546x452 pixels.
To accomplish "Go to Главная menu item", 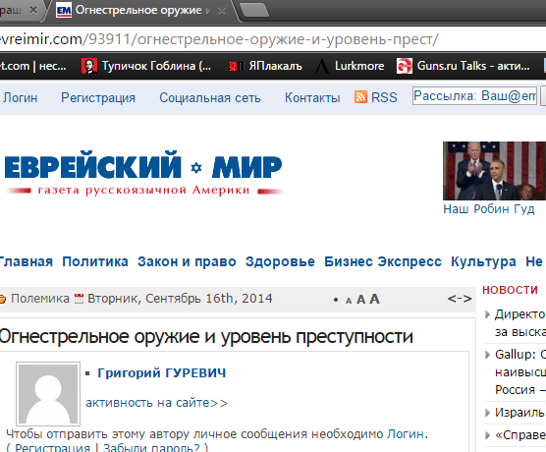I will (x=26, y=261).
